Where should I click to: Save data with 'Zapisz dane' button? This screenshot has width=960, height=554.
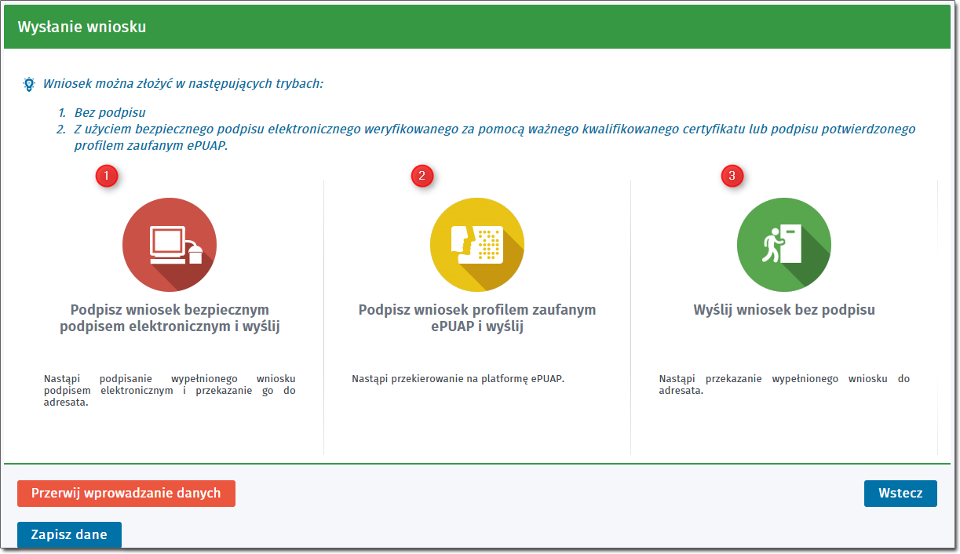69,535
